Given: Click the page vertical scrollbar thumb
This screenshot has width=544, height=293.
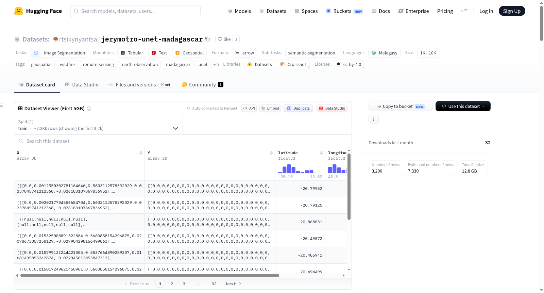Looking at the screenshot, I should pos(541,23).
